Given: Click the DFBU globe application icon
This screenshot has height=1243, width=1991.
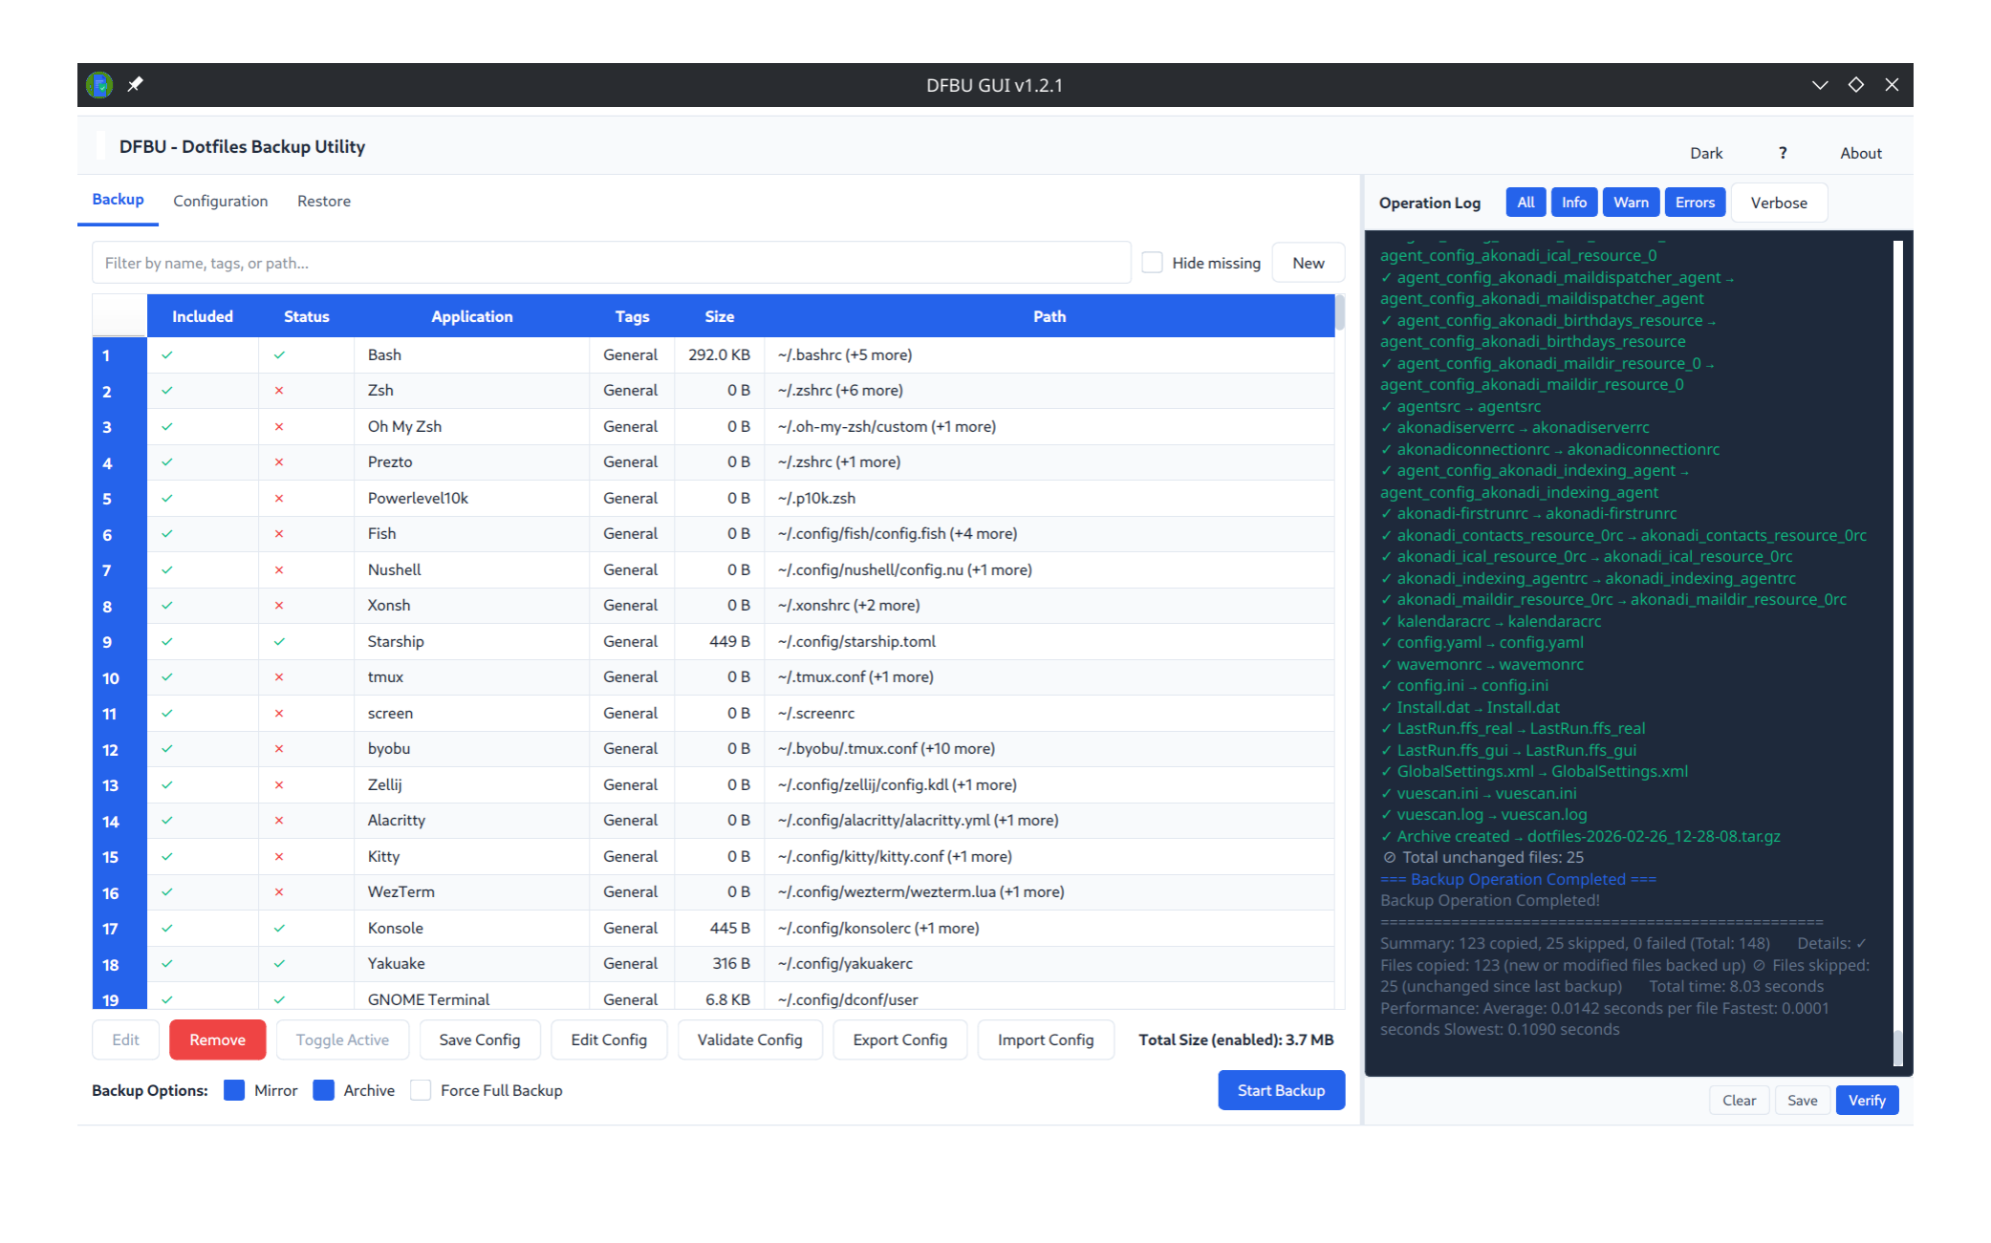Looking at the screenshot, I should pos(97,85).
